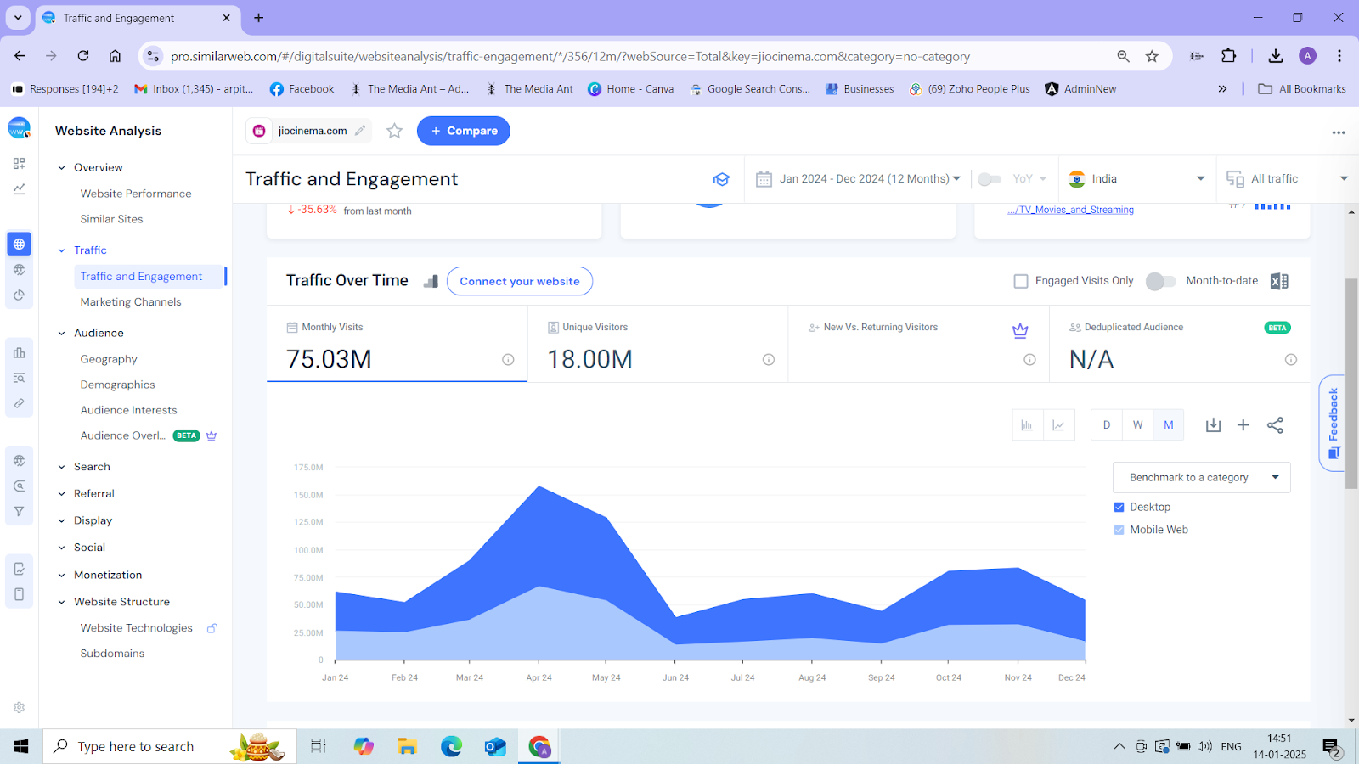Open the Website Analysis globe sidebar icon
Image resolution: width=1359 pixels, height=764 pixels.
19,244
